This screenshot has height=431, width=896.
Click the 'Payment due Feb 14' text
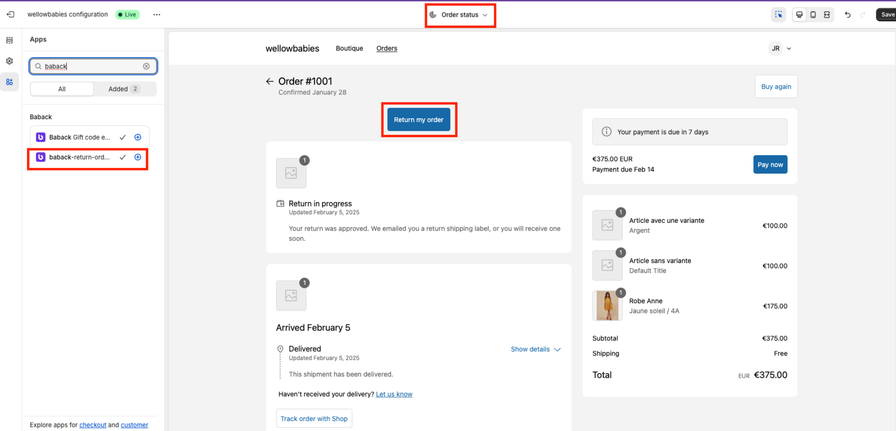[x=623, y=170]
